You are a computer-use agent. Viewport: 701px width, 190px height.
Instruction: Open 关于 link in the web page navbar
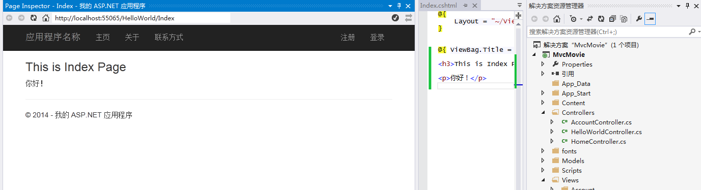(132, 38)
